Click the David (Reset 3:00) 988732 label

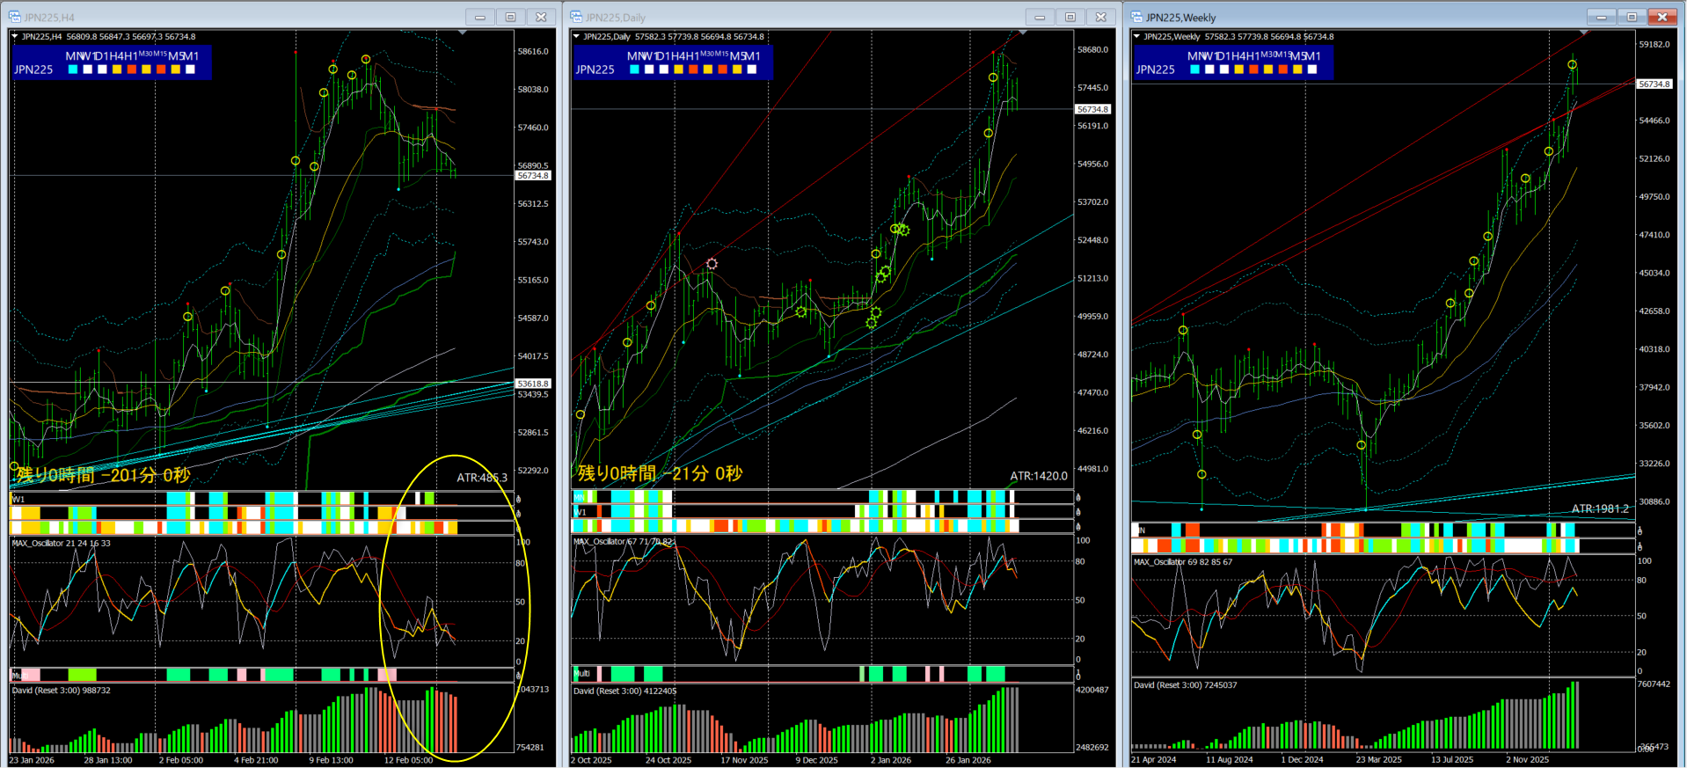pyautogui.click(x=62, y=691)
